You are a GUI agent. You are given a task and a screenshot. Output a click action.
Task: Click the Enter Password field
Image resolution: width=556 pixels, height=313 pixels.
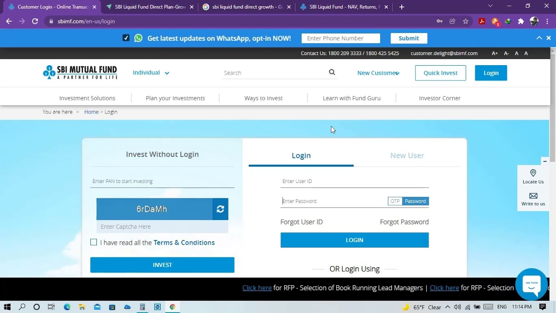click(334, 201)
